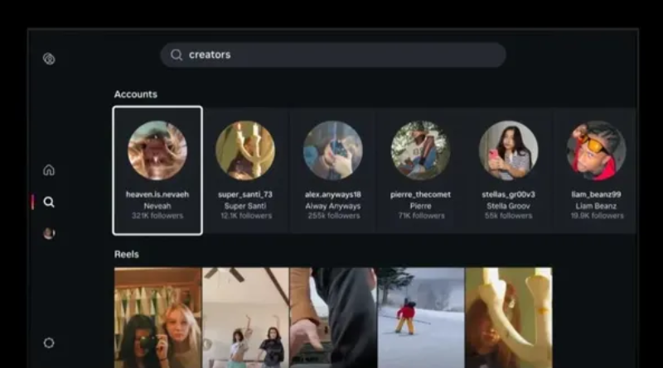Select the Search icon in the sidebar
This screenshot has height=368, width=663.
click(x=49, y=202)
